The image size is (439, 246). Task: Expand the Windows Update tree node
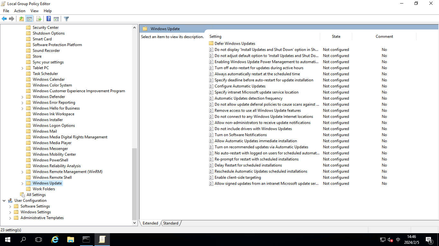(22, 183)
